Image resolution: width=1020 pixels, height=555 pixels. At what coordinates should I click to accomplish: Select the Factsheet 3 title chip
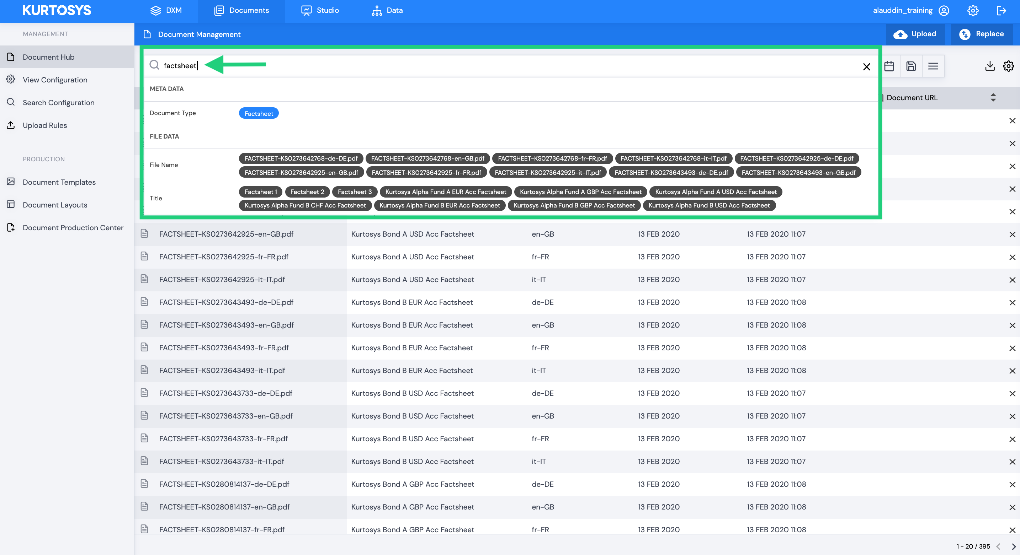click(355, 192)
